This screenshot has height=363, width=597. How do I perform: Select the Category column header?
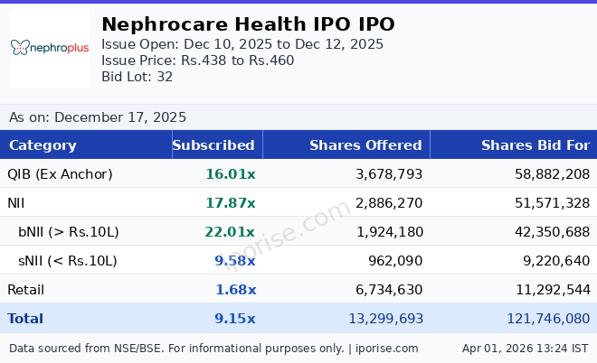(x=43, y=145)
